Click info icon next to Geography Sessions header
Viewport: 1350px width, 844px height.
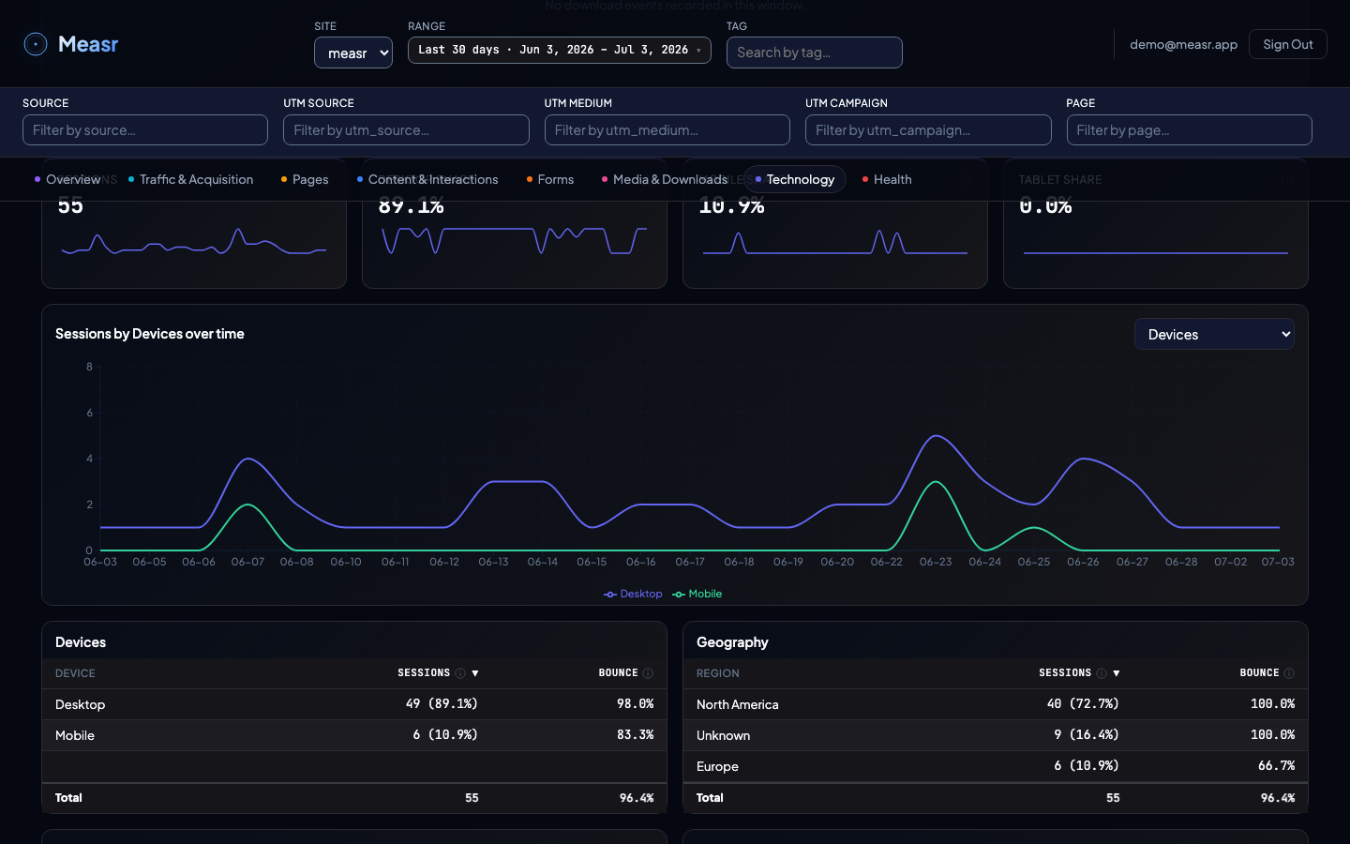click(1102, 673)
